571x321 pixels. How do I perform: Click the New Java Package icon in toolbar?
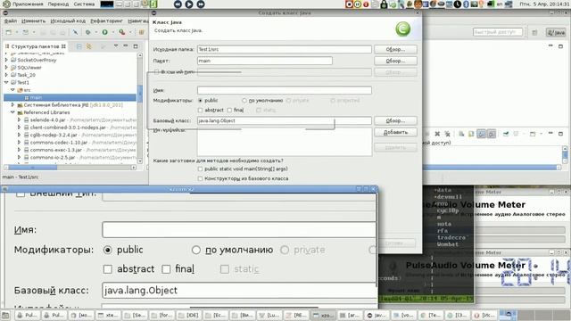pos(142,32)
